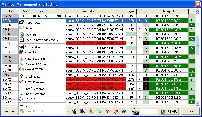The height and width of the screenshot is (117, 202).
Task: Click the View Manifest magnifier icon in bottom toolbar
Action: [x=83, y=111]
